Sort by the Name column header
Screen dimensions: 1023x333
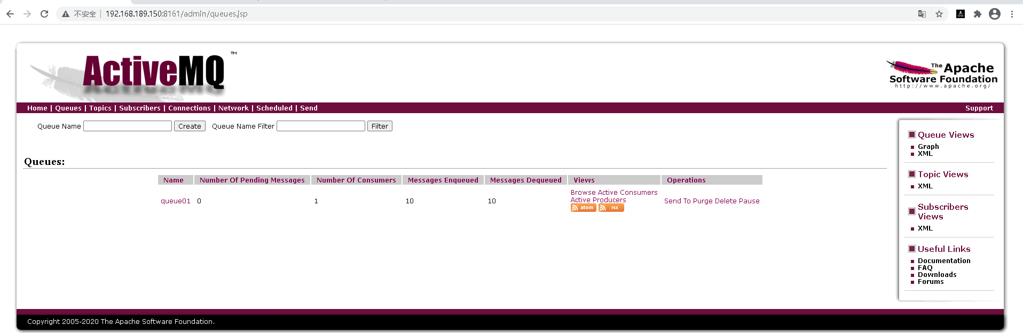click(x=174, y=180)
